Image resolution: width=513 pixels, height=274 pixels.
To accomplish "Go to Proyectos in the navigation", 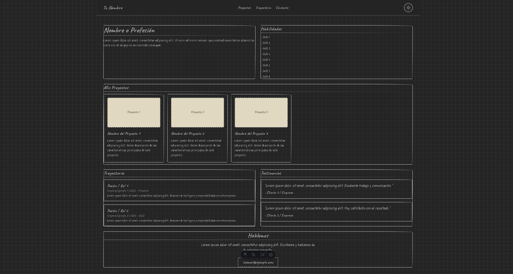I will pyautogui.click(x=244, y=8).
